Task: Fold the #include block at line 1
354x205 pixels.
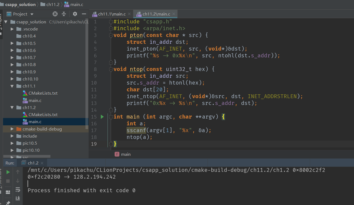Action: point(111,22)
